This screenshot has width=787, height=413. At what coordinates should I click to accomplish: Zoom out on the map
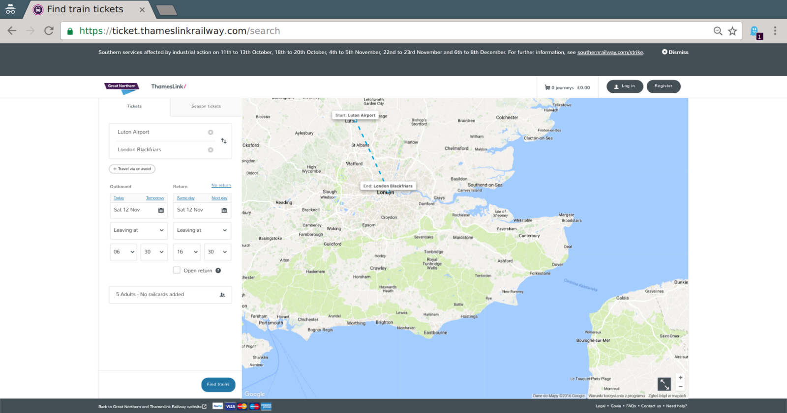pos(680,386)
